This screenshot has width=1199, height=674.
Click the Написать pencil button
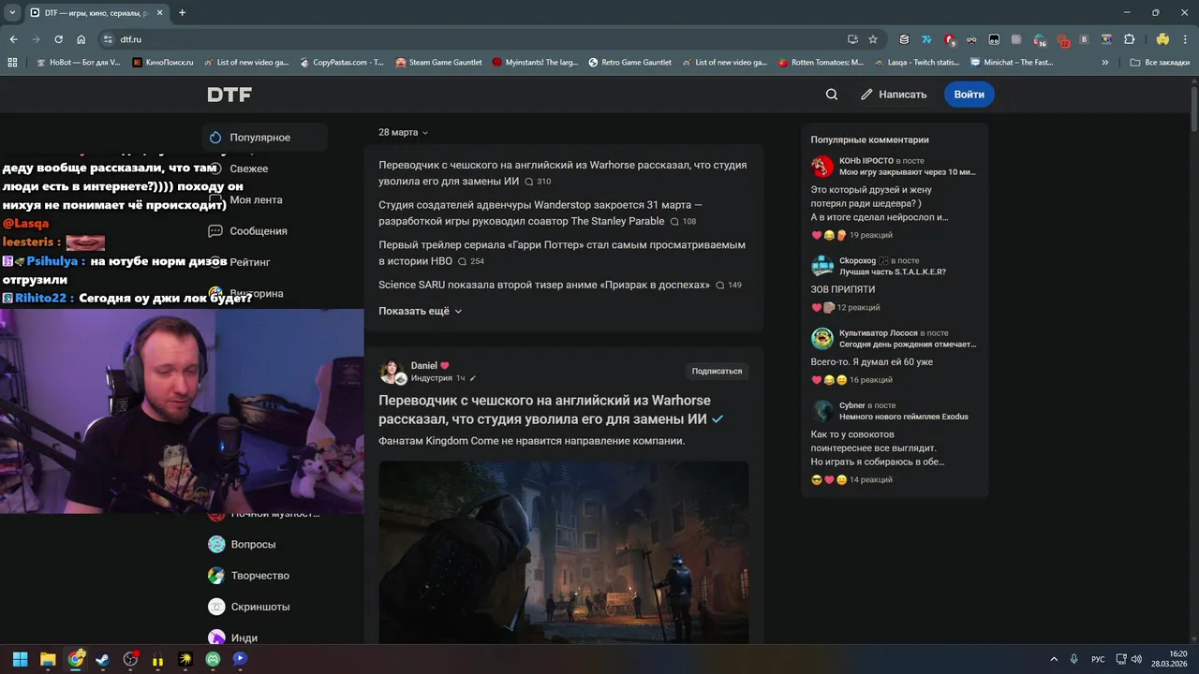[x=894, y=95]
